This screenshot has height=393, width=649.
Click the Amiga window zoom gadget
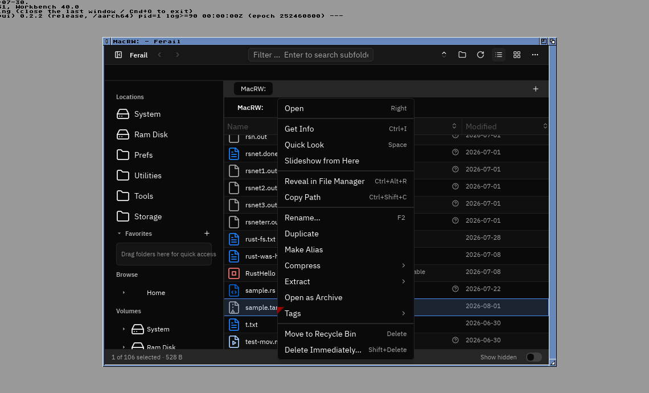(x=544, y=42)
